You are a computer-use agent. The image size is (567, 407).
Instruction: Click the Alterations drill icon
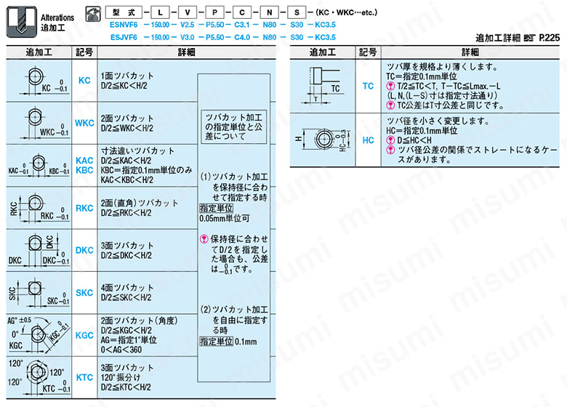(x=22, y=22)
